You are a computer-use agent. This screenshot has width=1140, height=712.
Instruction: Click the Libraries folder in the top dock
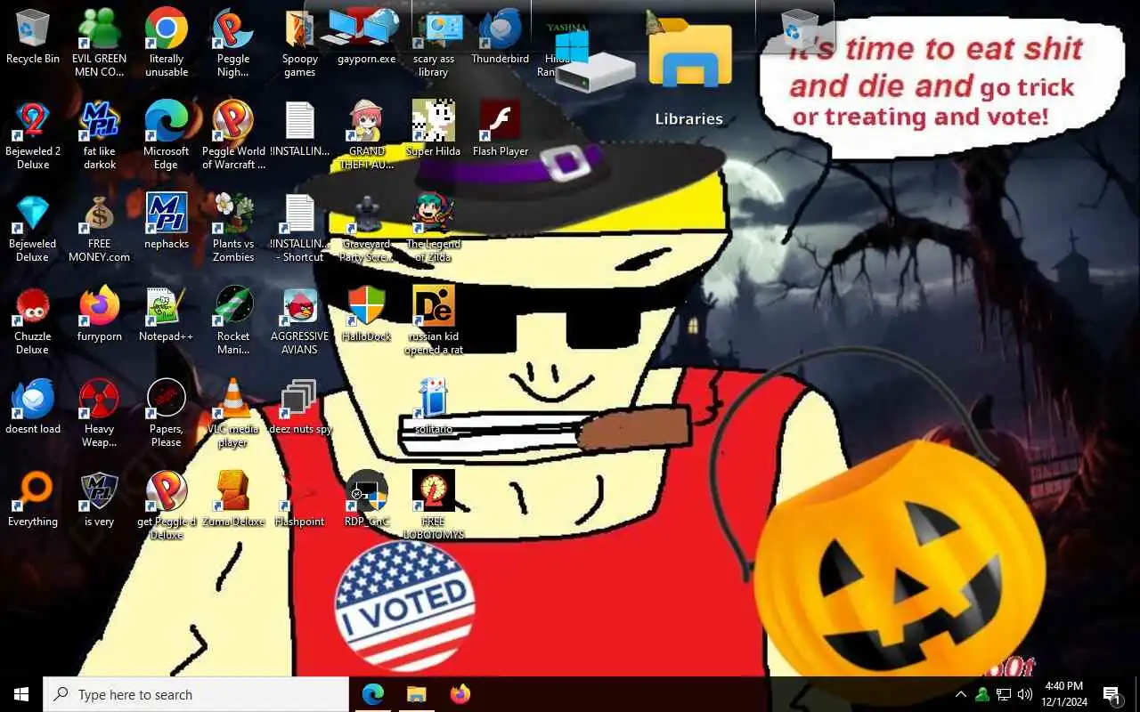tap(689, 71)
